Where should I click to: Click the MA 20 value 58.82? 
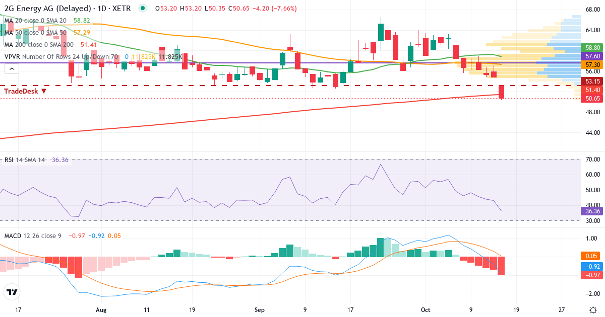pyautogui.click(x=82, y=20)
